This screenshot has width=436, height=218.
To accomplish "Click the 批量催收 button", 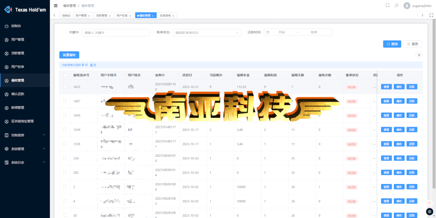I will pos(69,55).
